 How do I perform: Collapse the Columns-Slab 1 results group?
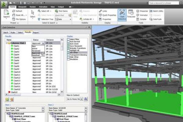tap(7, 43)
